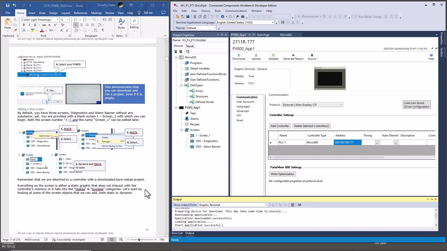Click the Write Optimization button
The image size is (447, 251).
[x=282, y=174]
